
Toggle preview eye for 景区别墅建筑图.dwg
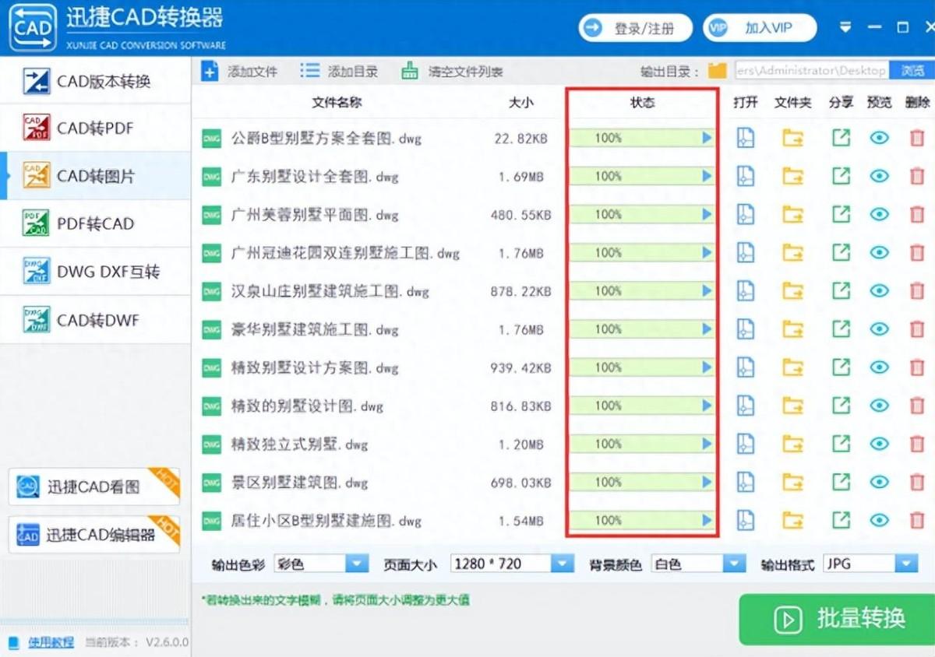tap(880, 482)
